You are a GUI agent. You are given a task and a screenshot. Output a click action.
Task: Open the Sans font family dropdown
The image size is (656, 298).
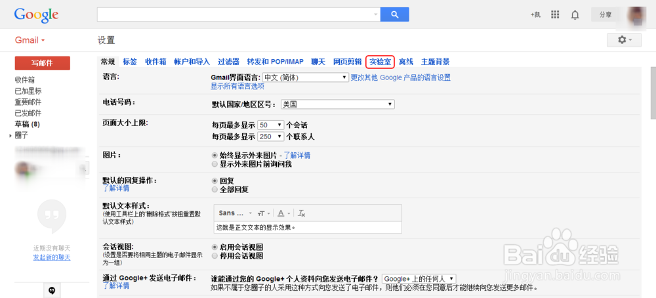(235, 213)
